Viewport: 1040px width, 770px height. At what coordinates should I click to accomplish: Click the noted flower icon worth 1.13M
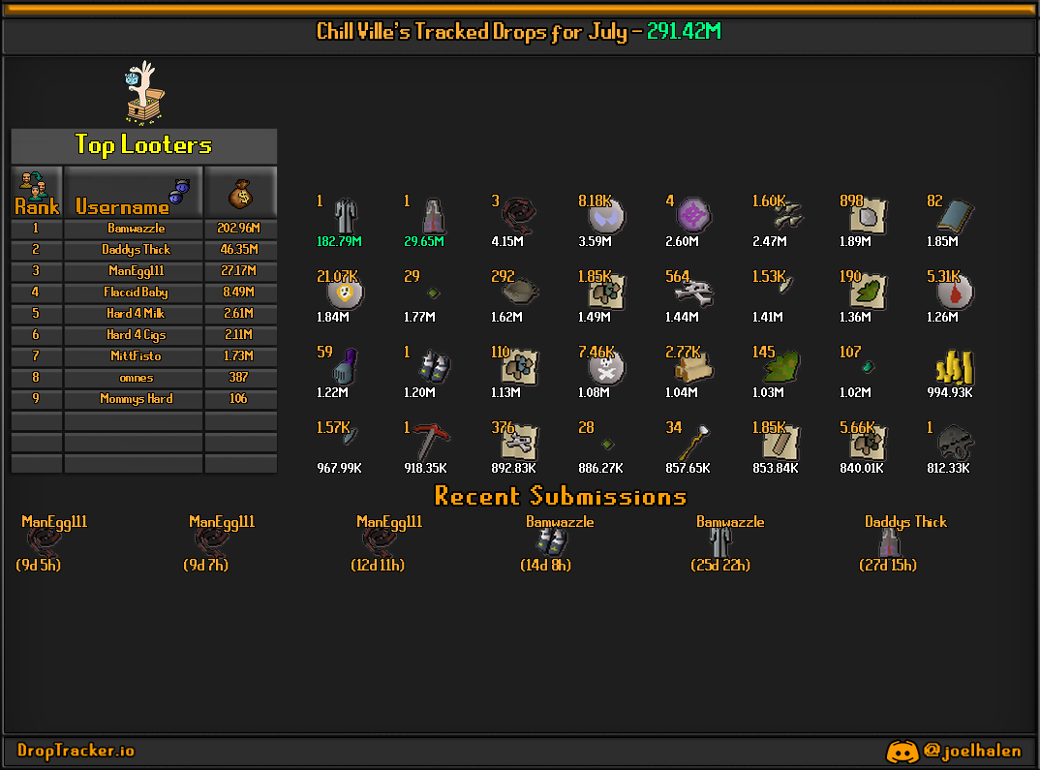[x=519, y=367]
